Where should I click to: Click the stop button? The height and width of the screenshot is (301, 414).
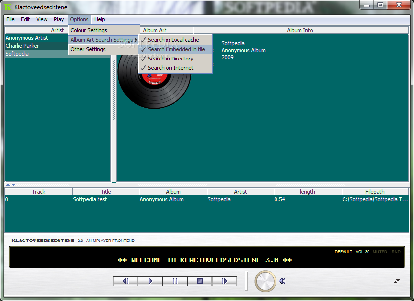(200, 281)
